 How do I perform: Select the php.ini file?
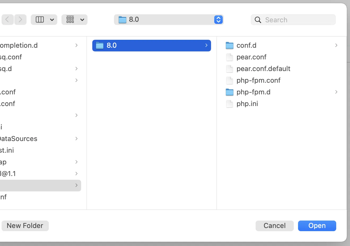pyautogui.click(x=247, y=104)
